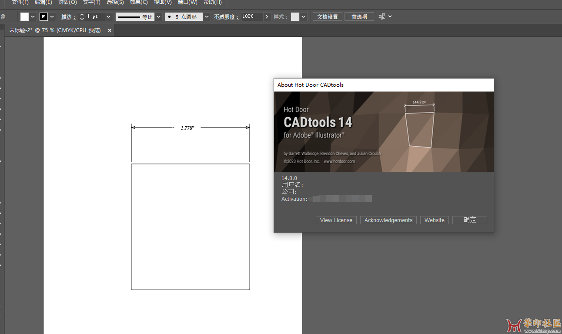Expand the align options dropdown arrow

coord(390,16)
